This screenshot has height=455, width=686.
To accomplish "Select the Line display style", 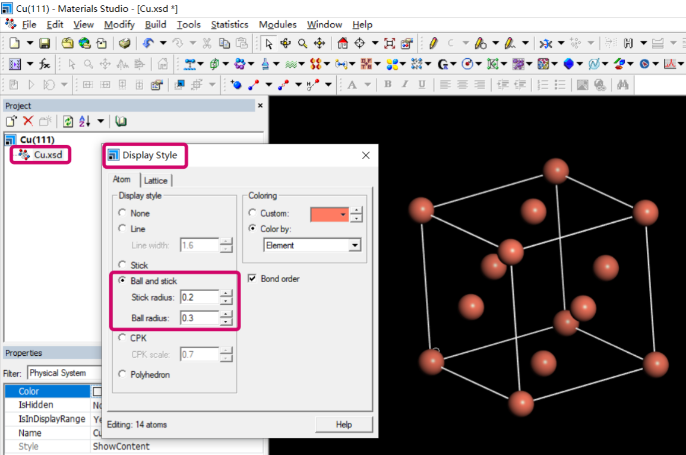I will [122, 229].
